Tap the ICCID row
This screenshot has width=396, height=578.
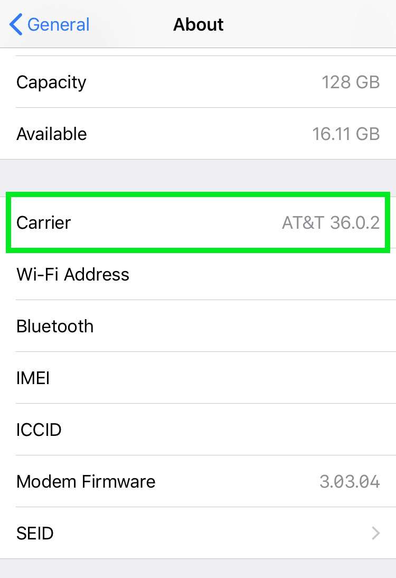198,430
